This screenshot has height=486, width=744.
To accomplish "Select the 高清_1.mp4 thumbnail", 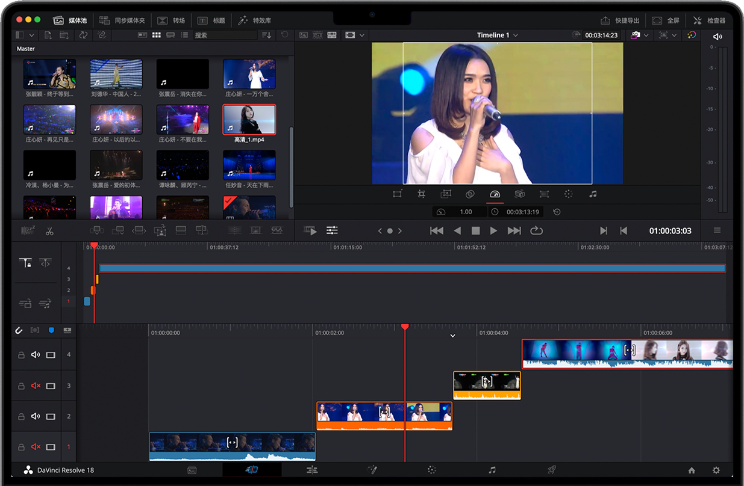I will click(x=249, y=120).
